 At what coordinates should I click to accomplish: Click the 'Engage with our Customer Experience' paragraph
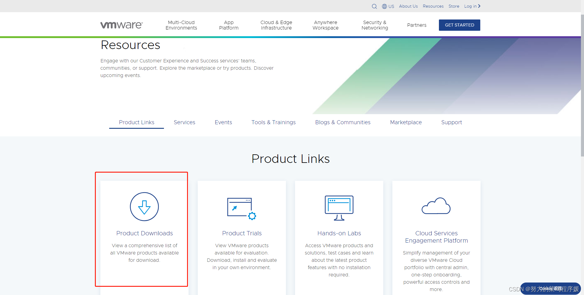click(x=187, y=68)
